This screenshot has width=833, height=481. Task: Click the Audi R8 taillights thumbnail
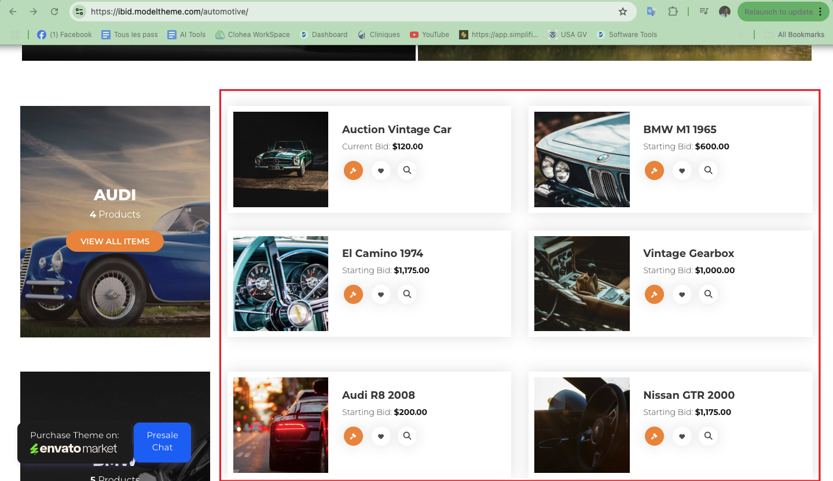click(281, 425)
